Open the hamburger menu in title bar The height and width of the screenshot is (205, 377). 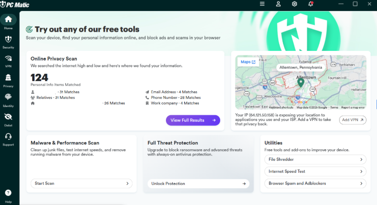click(262, 4)
